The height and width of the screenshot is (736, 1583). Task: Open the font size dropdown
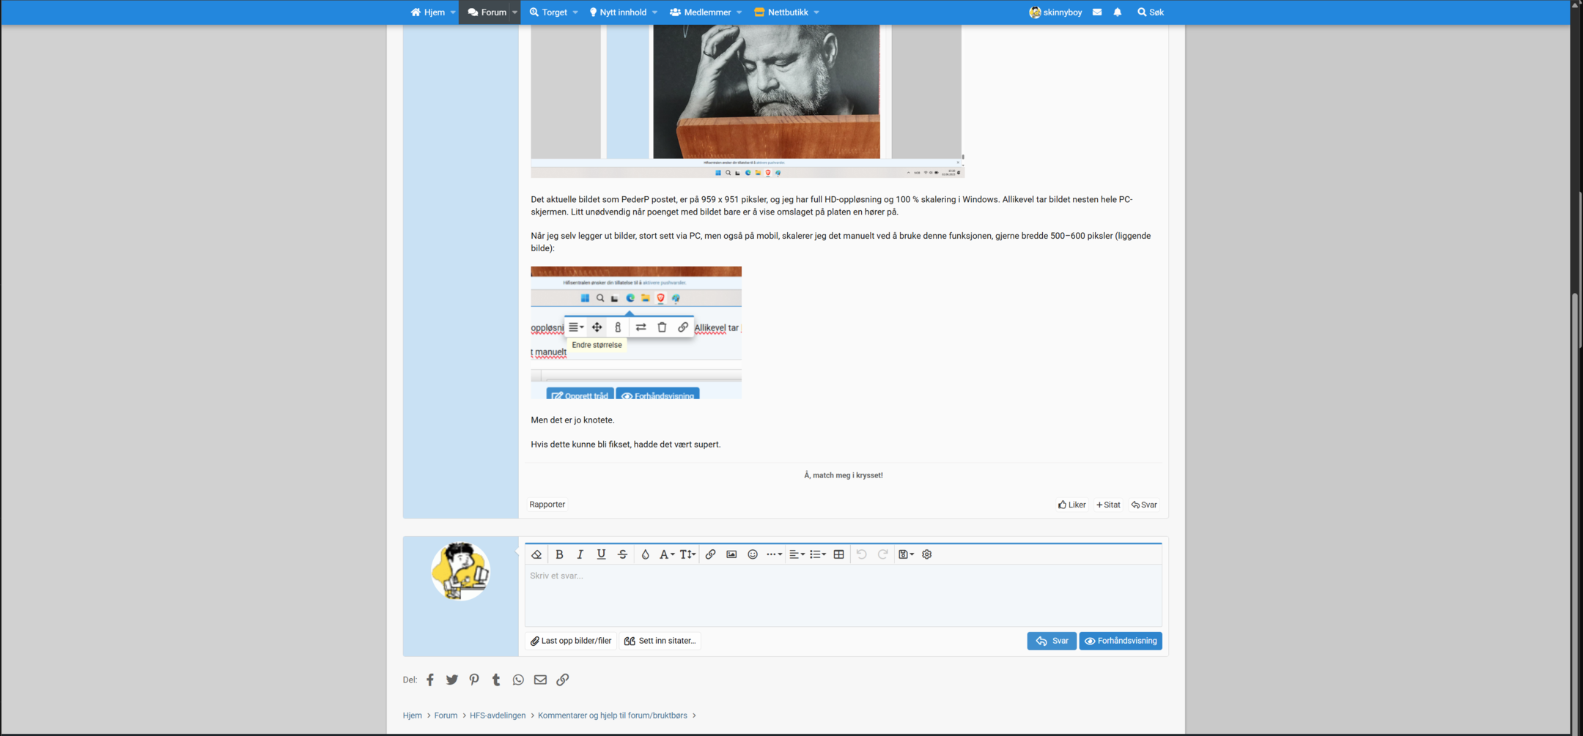[687, 554]
